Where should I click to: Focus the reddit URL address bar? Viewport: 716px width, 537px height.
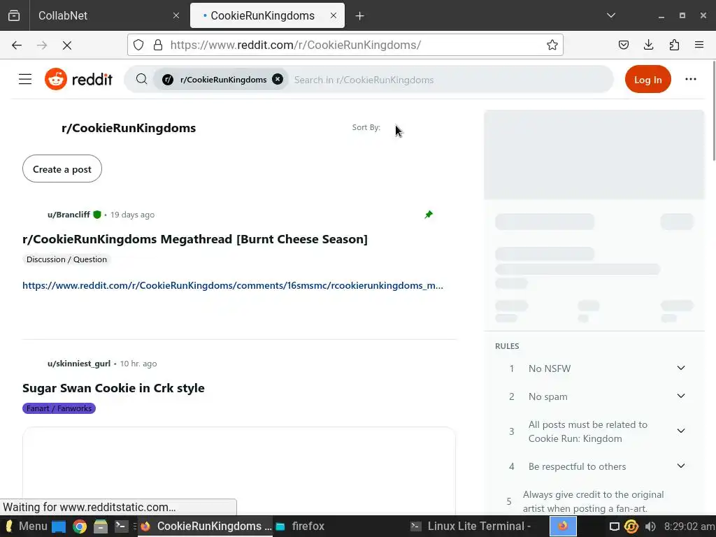click(345, 45)
